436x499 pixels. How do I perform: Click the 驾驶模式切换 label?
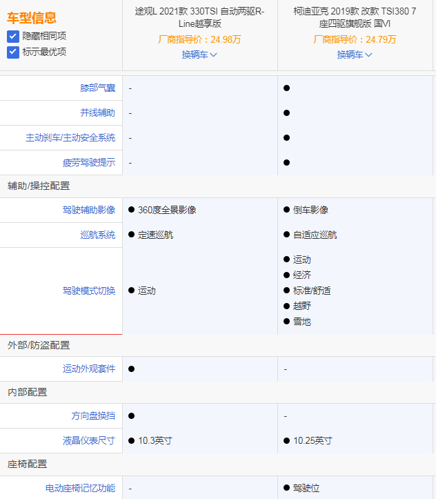coord(88,291)
